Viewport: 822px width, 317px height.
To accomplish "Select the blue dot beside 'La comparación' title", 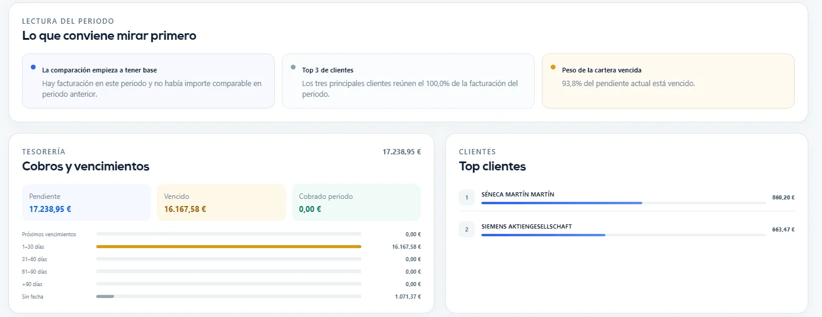I will pos(33,67).
